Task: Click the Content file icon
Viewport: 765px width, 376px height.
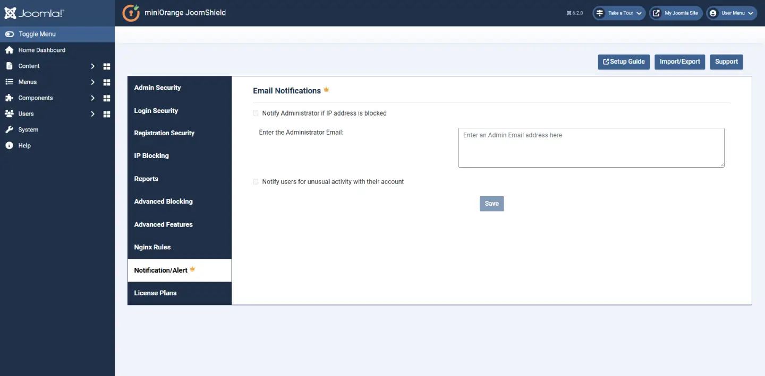Action: pyautogui.click(x=9, y=66)
